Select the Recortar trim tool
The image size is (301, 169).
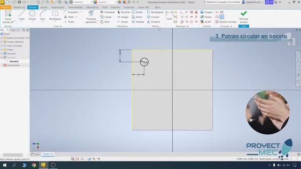click(x=123, y=12)
